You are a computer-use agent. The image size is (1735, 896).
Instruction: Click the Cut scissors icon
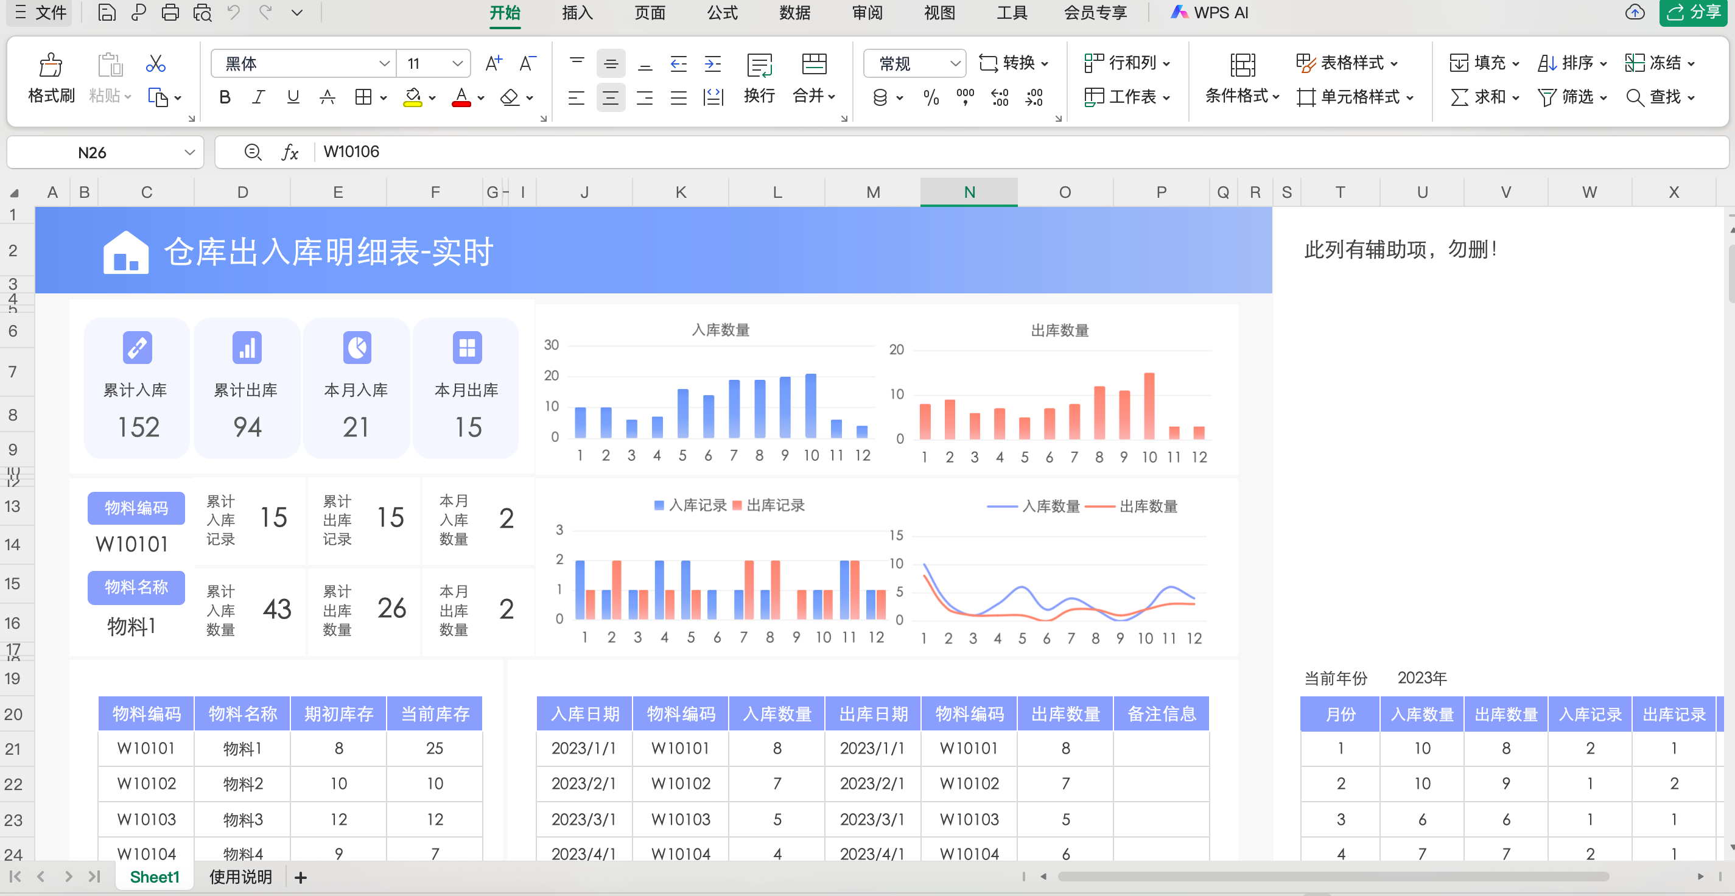tap(156, 64)
